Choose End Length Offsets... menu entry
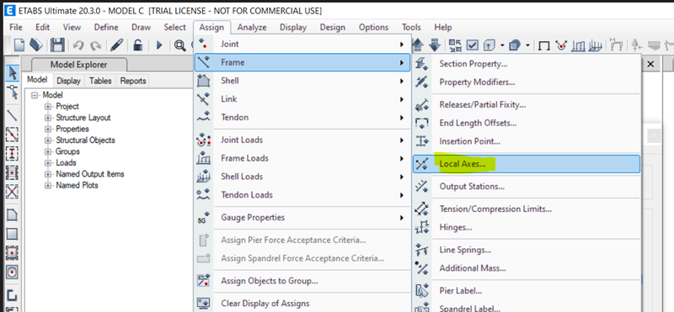Viewport: 674px width, 312px height. [526, 123]
